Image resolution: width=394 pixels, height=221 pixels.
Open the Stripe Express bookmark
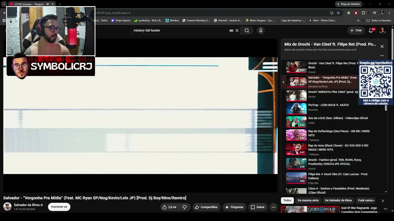tap(121, 21)
